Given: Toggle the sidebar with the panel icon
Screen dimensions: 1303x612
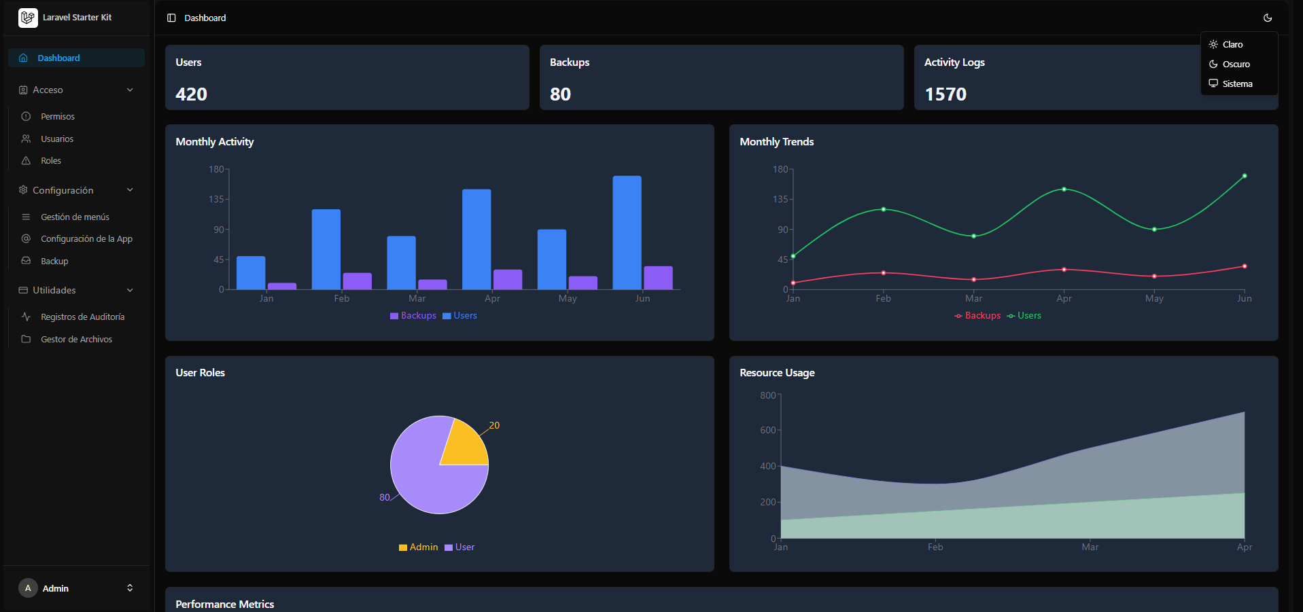Looking at the screenshot, I should [171, 18].
